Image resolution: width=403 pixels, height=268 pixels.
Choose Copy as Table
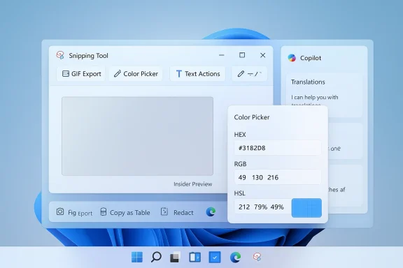click(x=125, y=212)
